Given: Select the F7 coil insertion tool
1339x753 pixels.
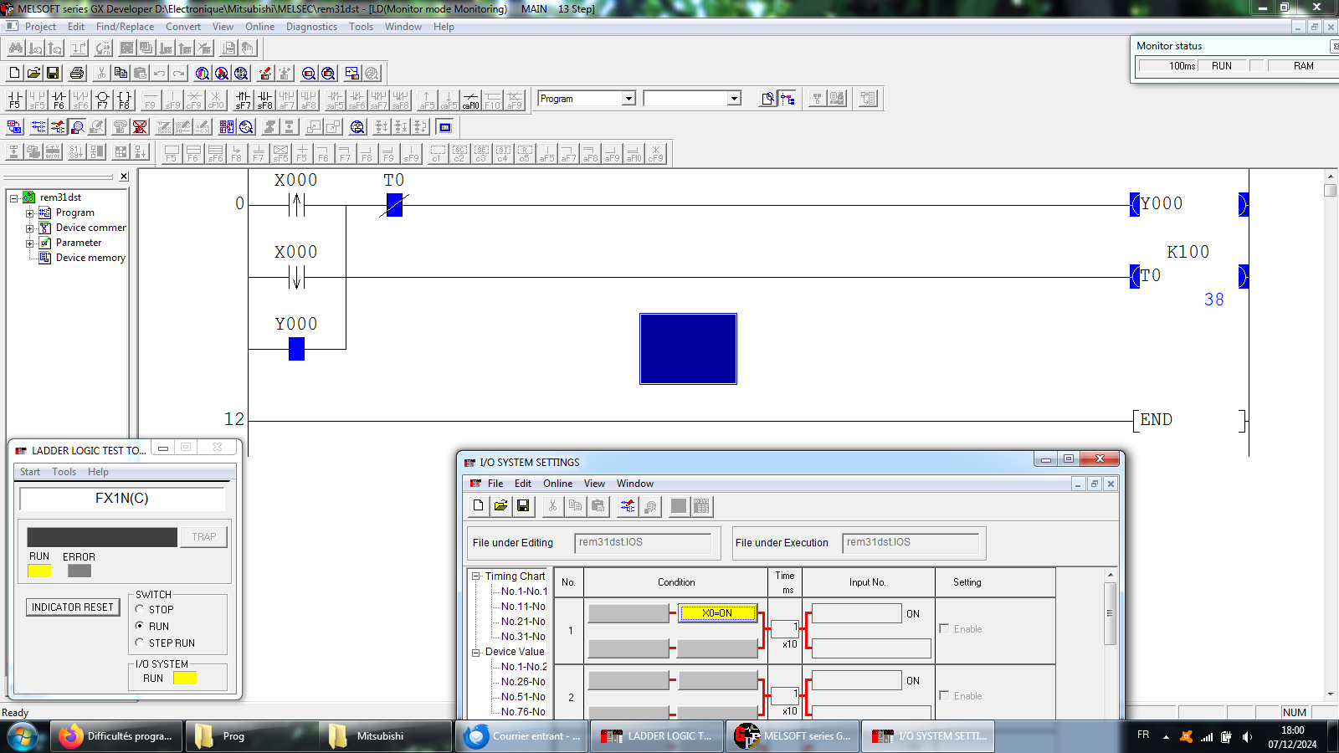Looking at the screenshot, I should pyautogui.click(x=102, y=100).
